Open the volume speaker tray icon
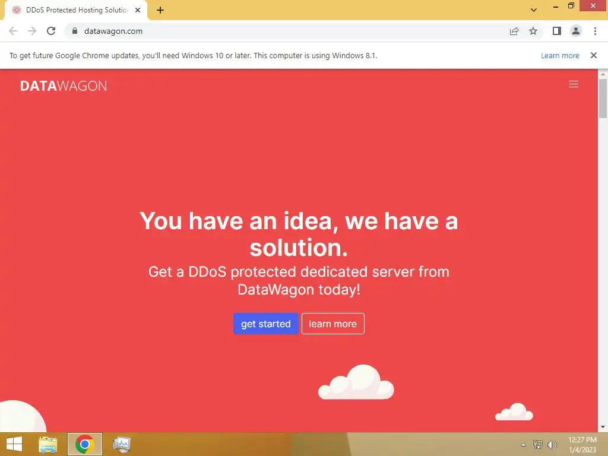 point(552,444)
